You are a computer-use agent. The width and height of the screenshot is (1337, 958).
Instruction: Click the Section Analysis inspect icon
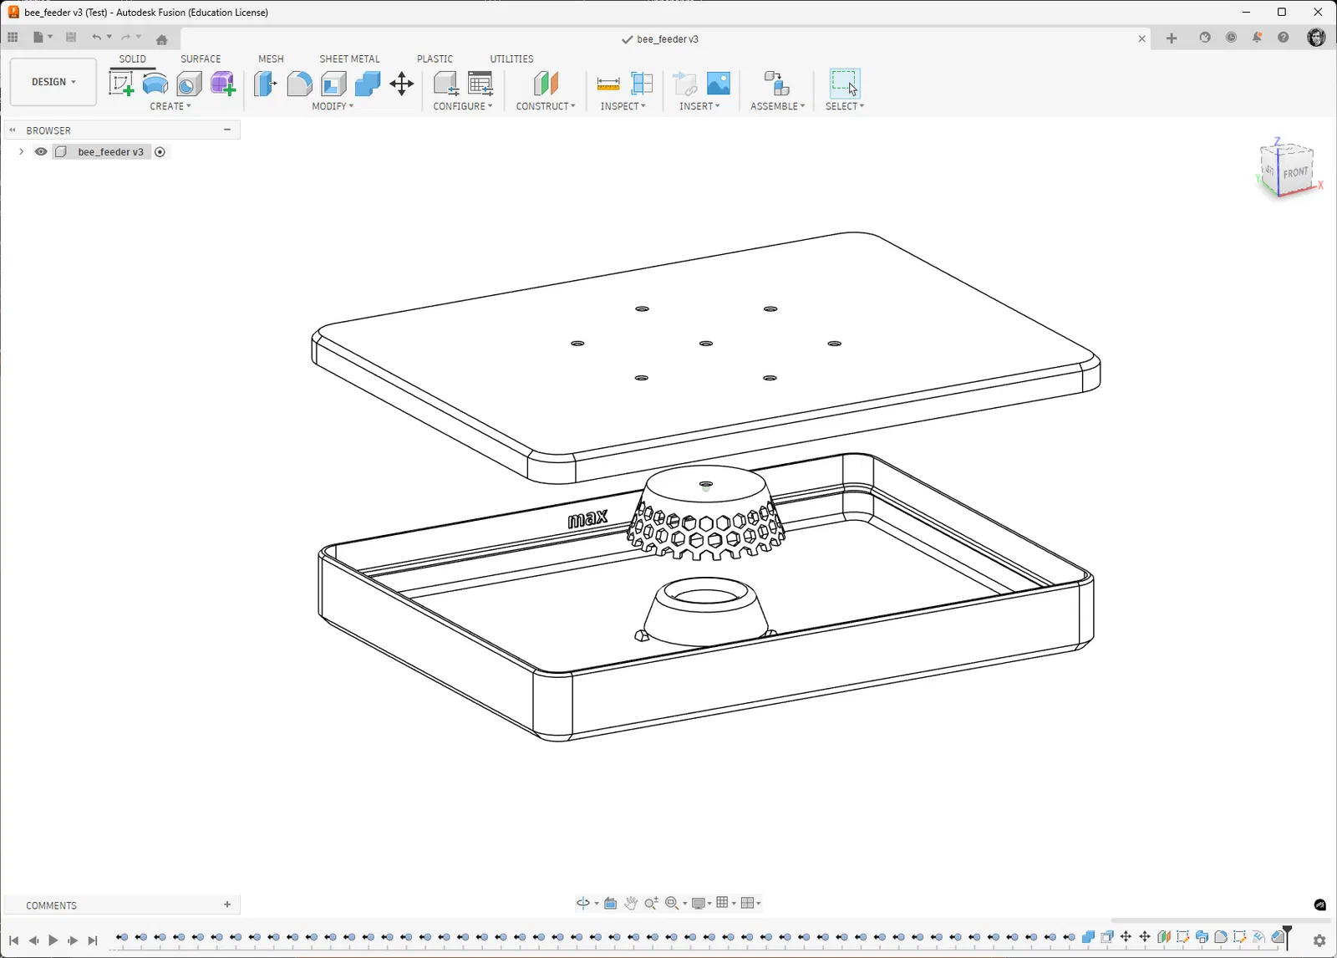tap(642, 84)
